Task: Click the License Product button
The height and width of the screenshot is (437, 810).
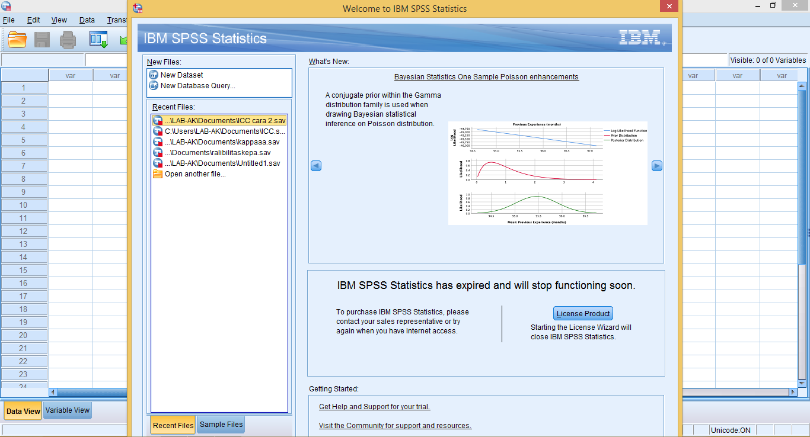Action: (x=583, y=314)
